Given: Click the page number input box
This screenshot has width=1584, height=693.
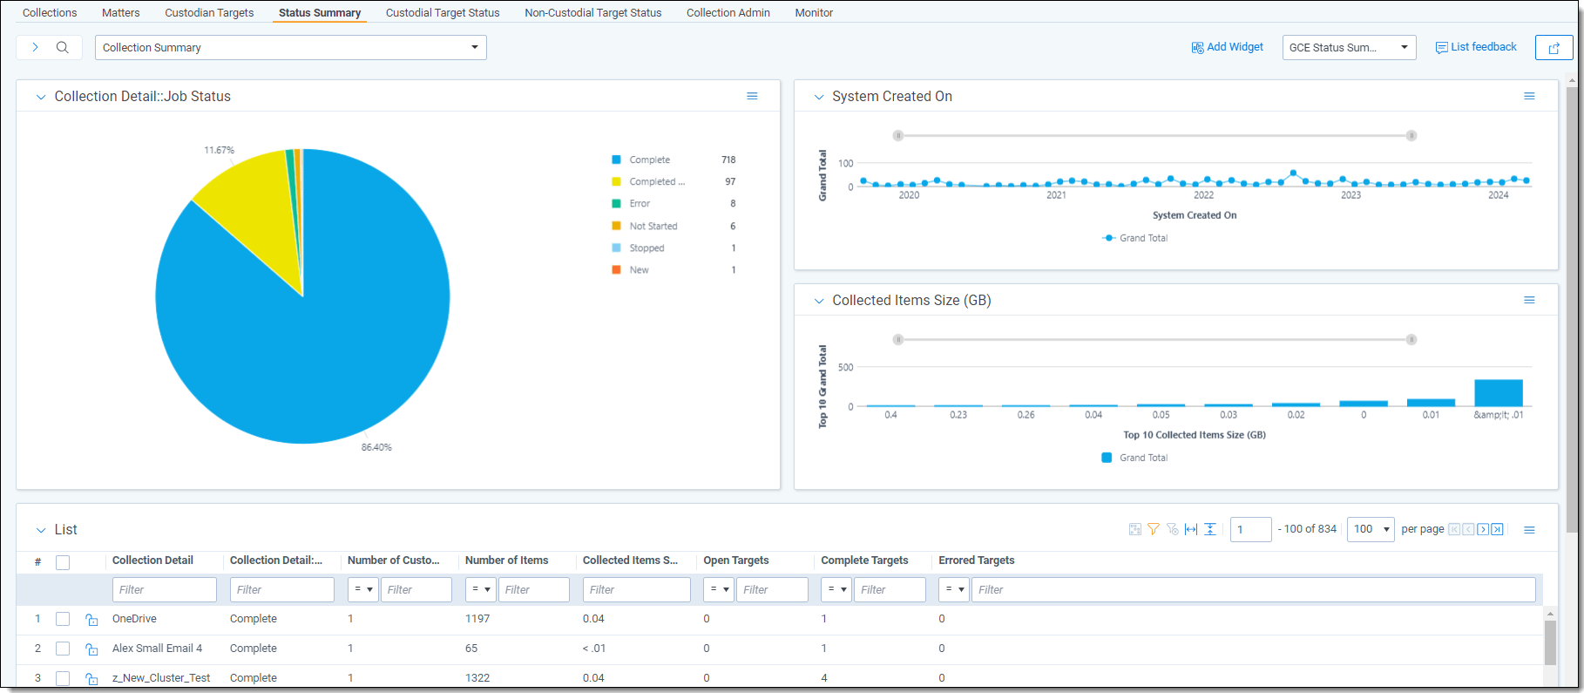Looking at the screenshot, I should (x=1250, y=529).
